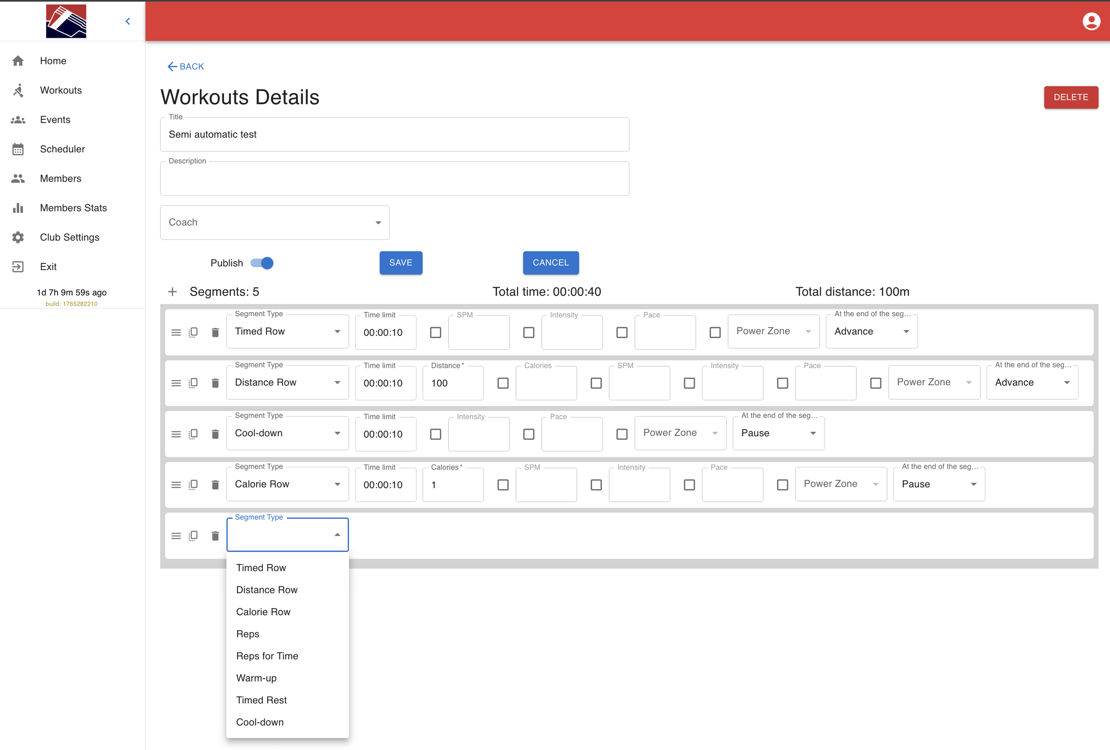Open Members Stats in the sidebar
Viewport: 1110px width, 750px height.
tap(73, 208)
